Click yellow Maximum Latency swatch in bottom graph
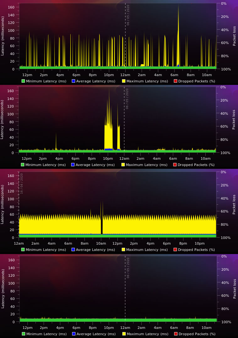 [124, 334]
